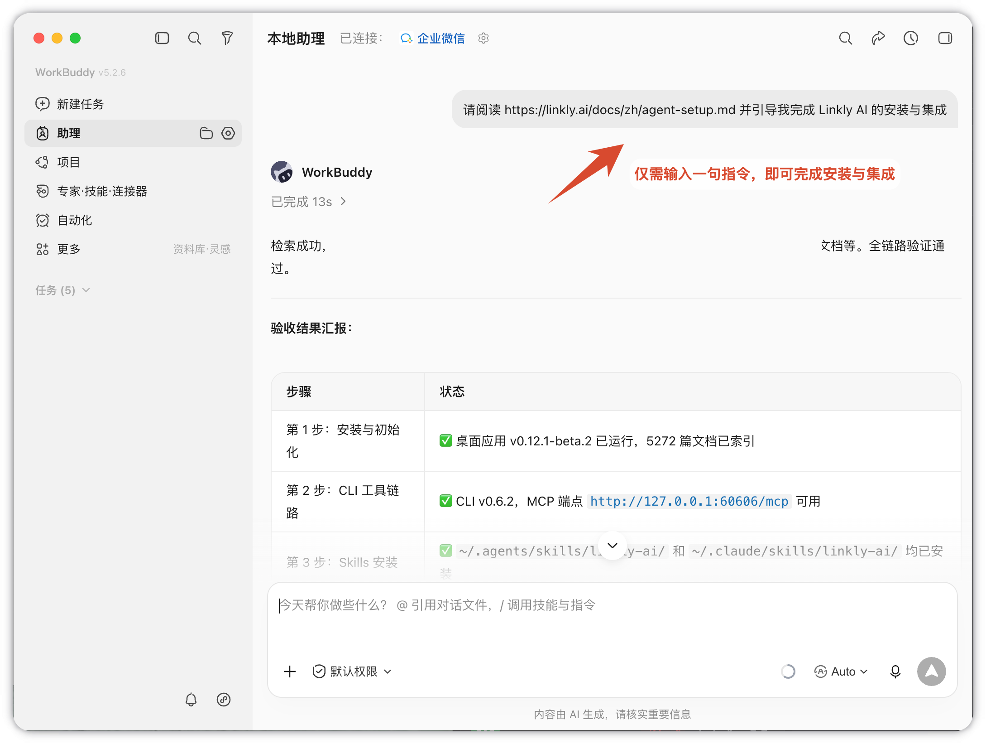The image size is (986, 744).
Task: Open notifications bell icon
Action: pos(191,700)
